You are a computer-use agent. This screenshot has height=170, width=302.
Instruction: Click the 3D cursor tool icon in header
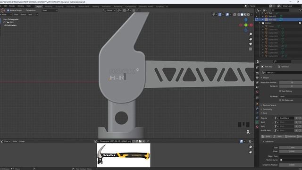(3, 10)
